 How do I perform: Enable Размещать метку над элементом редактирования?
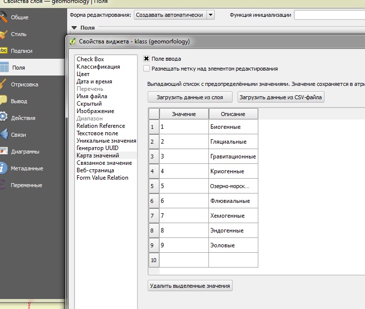pyautogui.click(x=146, y=69)
